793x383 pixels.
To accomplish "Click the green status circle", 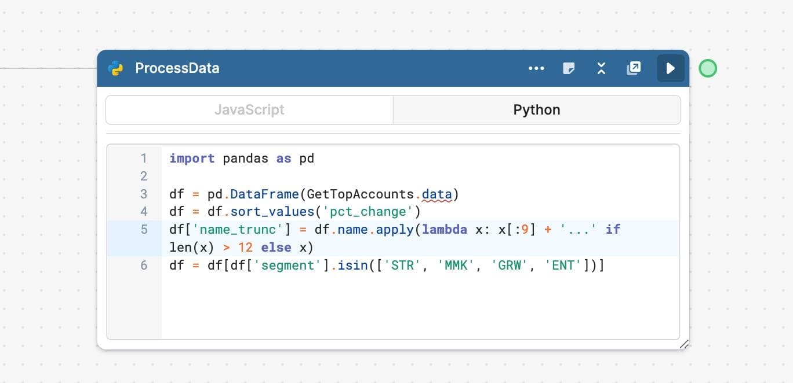I will (x=707, y=68).
